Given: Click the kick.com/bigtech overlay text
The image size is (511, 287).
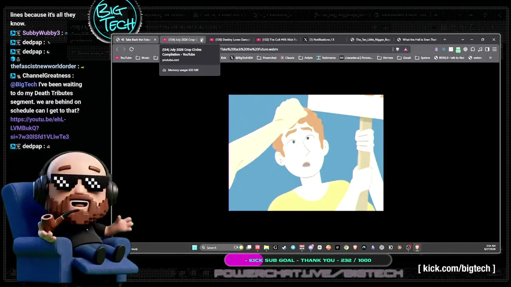Looking at the screenshot, I should coord(457,268).
